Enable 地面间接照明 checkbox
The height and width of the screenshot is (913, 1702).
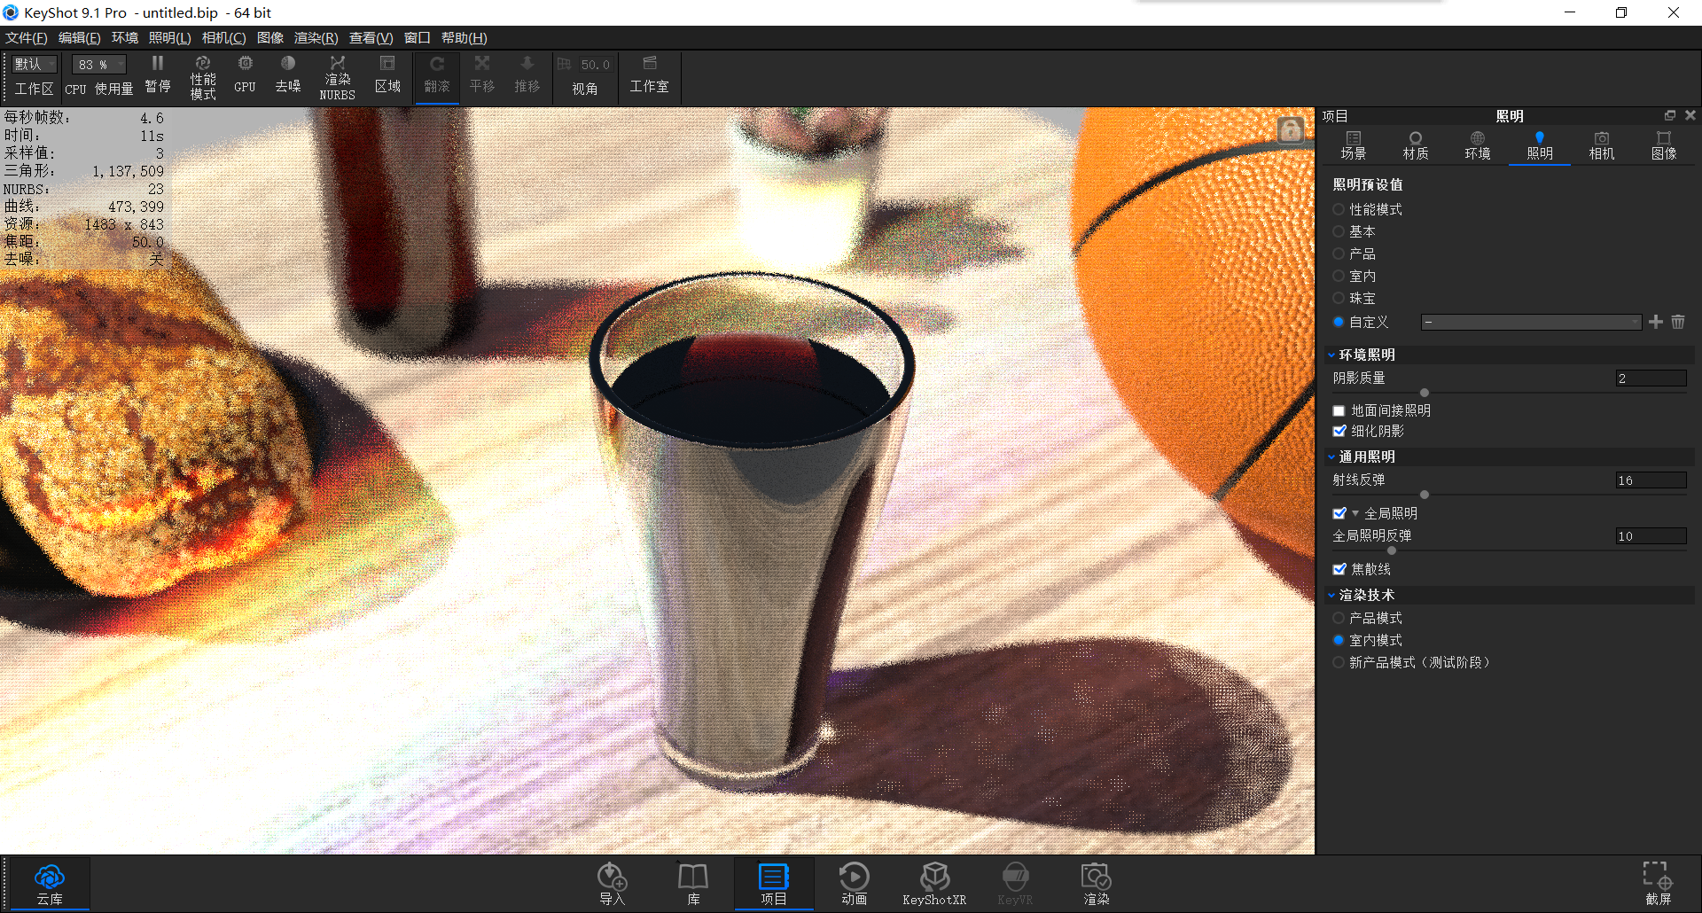tap(1339, 410)
